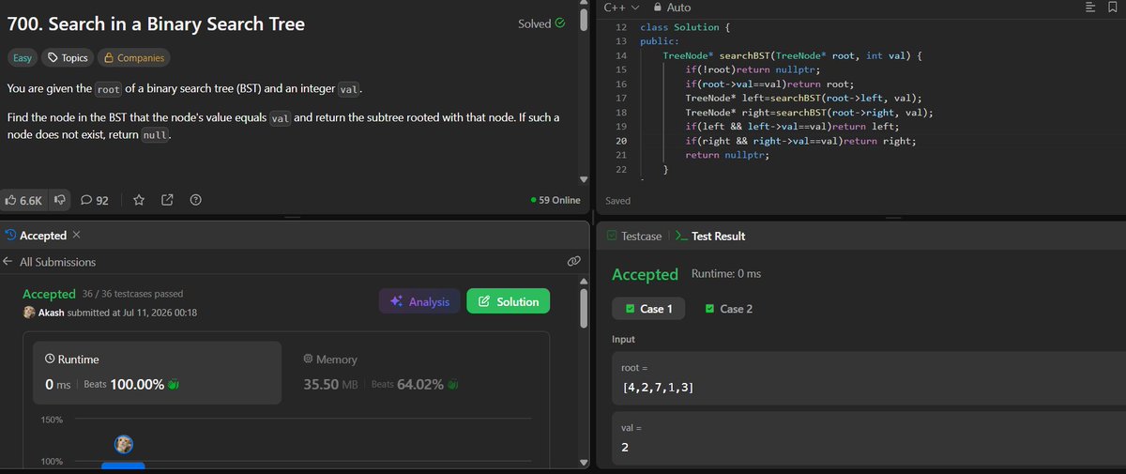This screenshot has width=1126, height=474.
Task: Click the Runtime 0 ms stats card
Action: click(157, 373)
